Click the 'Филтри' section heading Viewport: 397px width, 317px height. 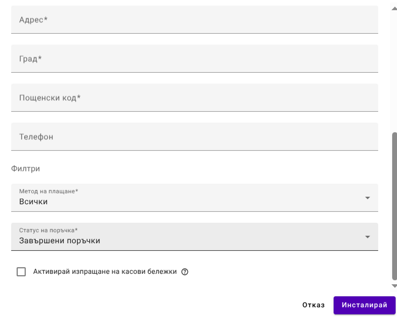[x=25, y=169]
